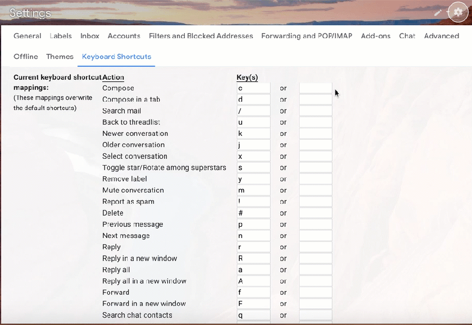Open the Chat settings tab
This screenshot has height=325, width=472.
click(x=407, y=36)
